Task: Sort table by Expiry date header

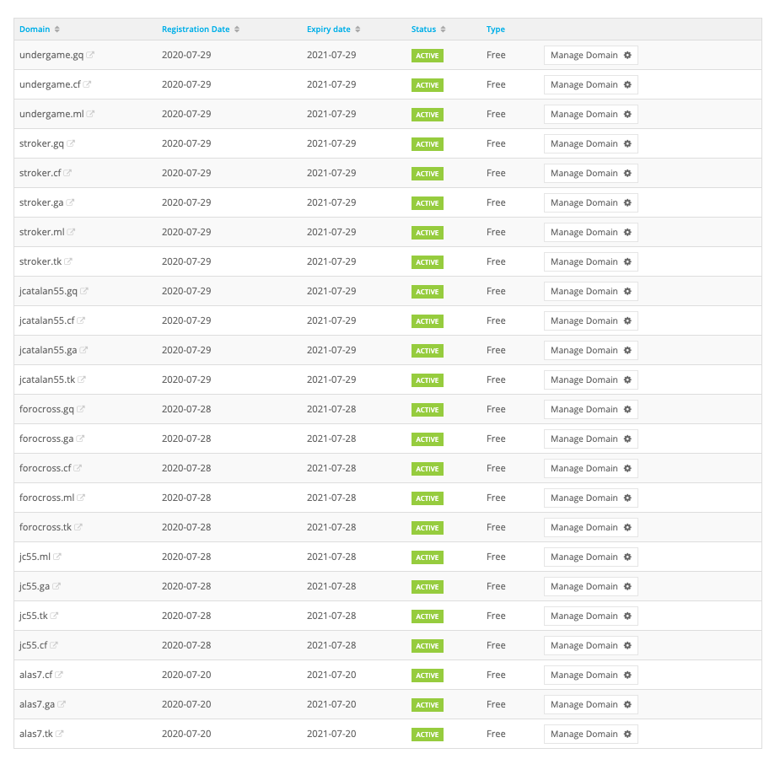Action: coord(333,29)
